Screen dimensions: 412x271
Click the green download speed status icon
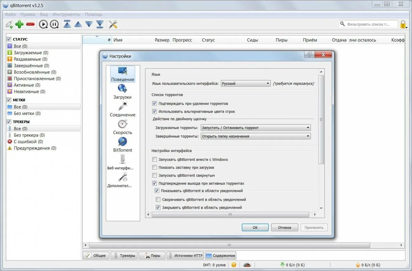282,265
